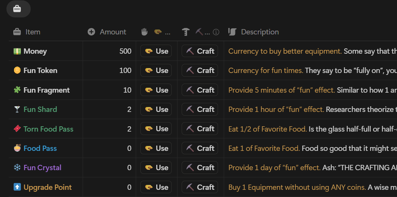Click the Fun Shard cocktail glass icon
This screenshot has width=397, height=197.
pos(17,109)
